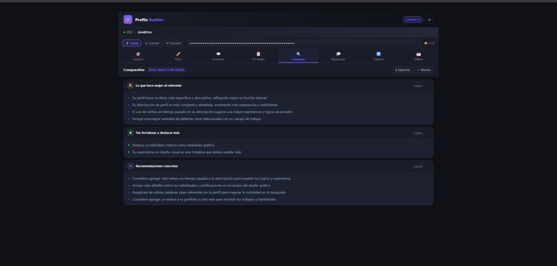Click the sparkle icon of 'Tus fortalezas' section
Screen dimensions: 557x266
(x=130, y=133)
